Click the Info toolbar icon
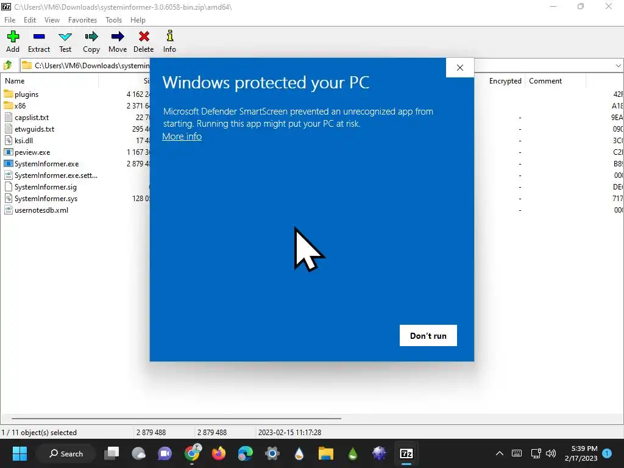624x468 pixels. [x=169, y=36]
